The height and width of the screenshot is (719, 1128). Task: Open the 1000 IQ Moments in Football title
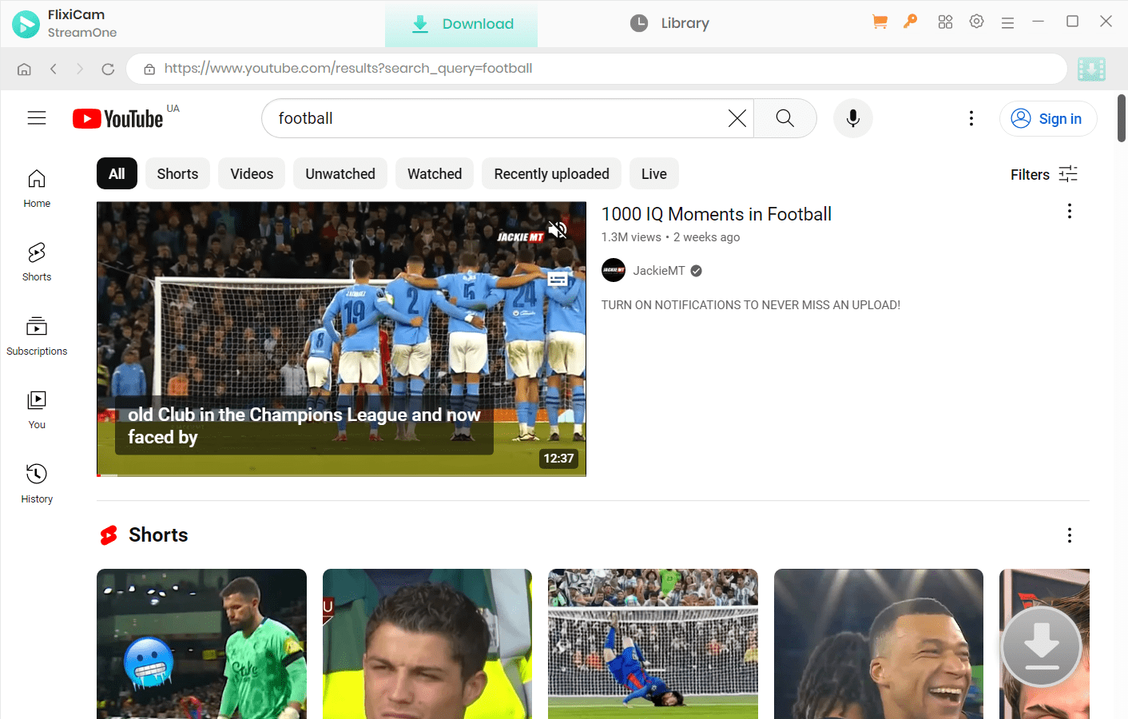[x=717, y=214]
